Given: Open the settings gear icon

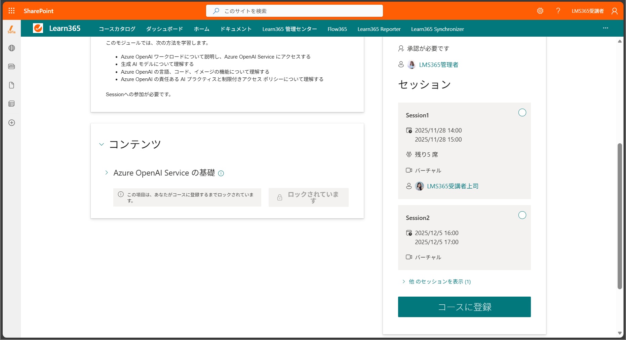Looking at the screenshot, I should click(540, 11).
